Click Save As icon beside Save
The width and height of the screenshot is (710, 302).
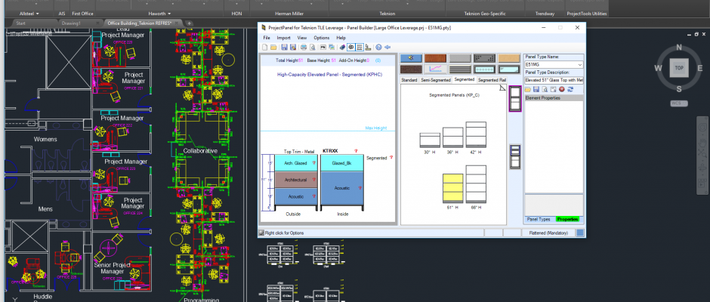pos(293,47)
